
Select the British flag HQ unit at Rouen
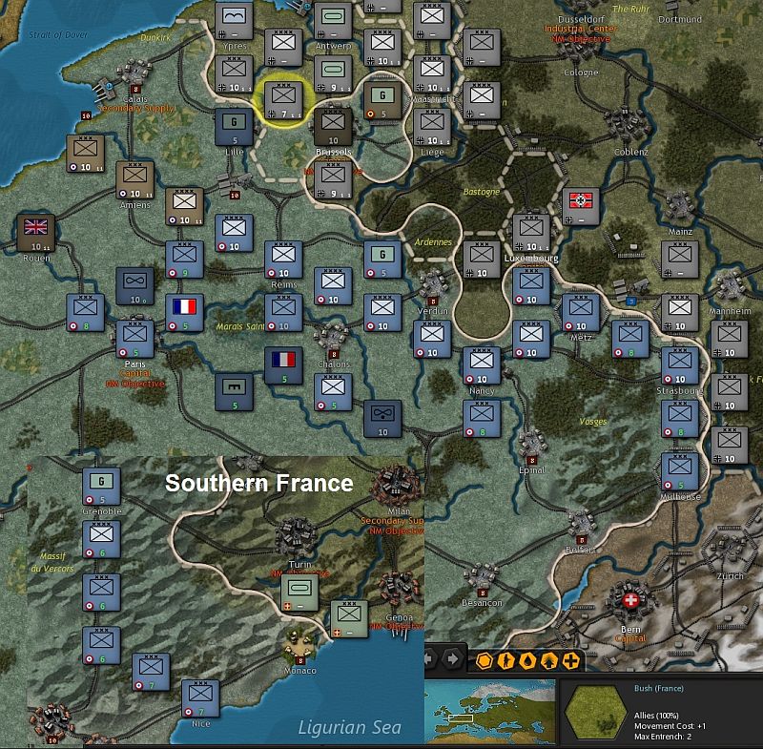point(36,233)
